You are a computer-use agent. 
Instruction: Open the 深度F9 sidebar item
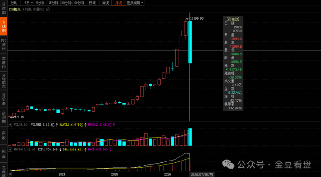(4, 63)
